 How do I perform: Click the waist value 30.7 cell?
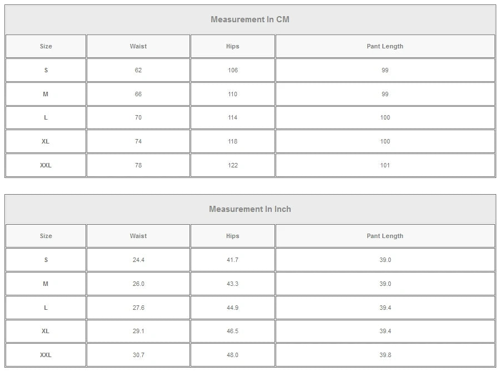click(138, 355)
